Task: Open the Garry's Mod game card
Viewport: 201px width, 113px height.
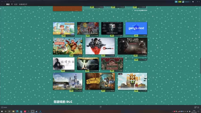Action: (136, 28)
